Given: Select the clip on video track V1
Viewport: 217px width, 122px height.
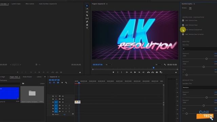Looking at the screenshot, I should pos(78,102).
